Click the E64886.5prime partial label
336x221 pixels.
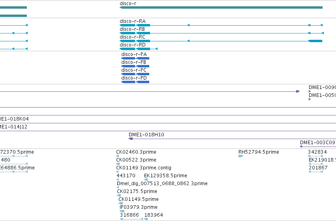17,168
